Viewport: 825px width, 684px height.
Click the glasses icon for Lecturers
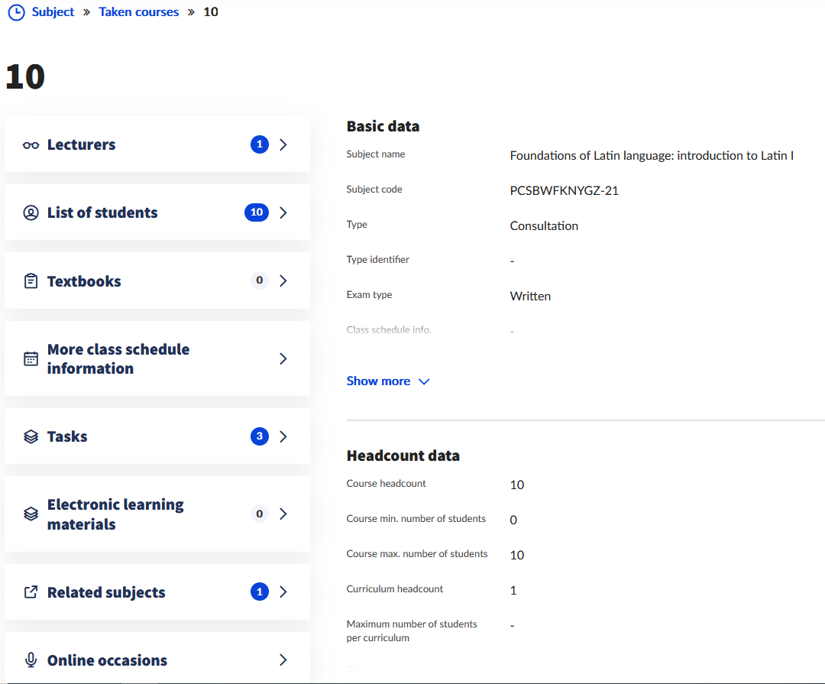(31, 145)
